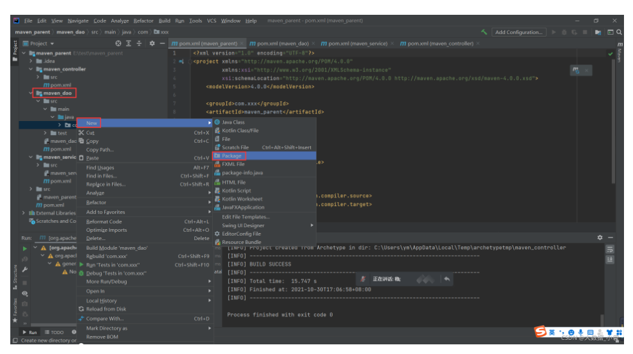Collapse the maven_dao module tree node

click(x=32, y=93)
